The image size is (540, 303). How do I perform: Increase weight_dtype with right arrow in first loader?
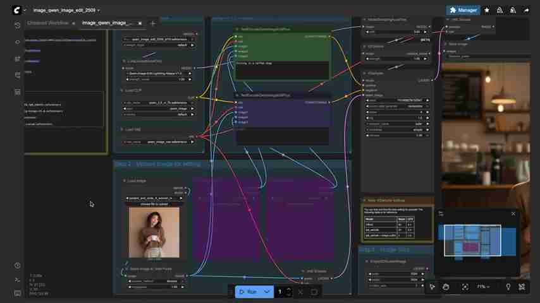point(192,45)
